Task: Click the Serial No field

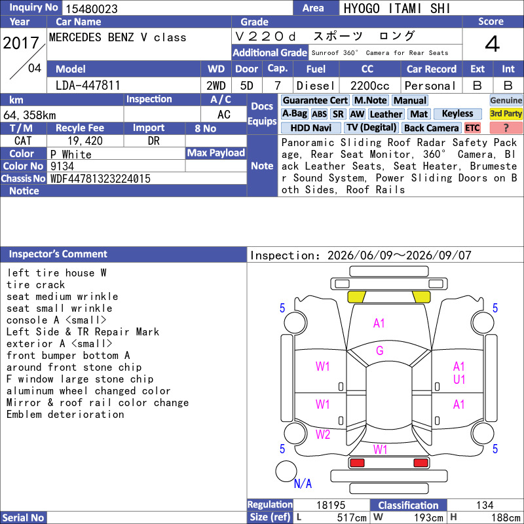Action: pyautogui.click(x=147, y=517)
